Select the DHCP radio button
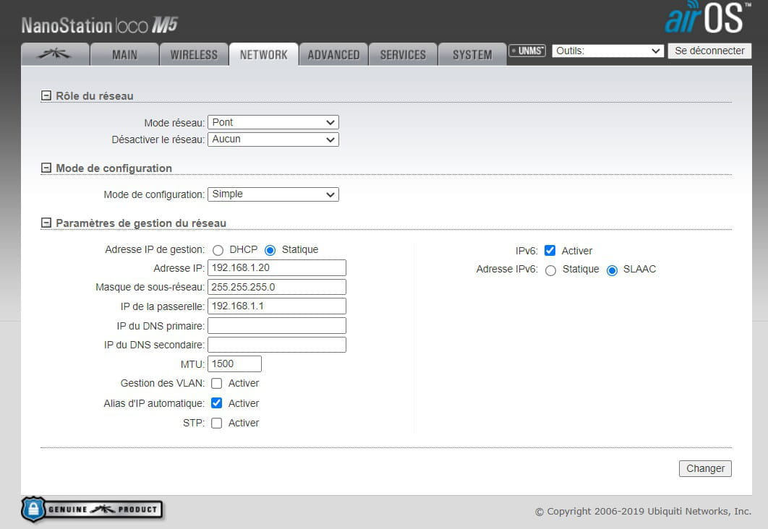This screenshot has width=768, height=529. (x=218, y=251)
